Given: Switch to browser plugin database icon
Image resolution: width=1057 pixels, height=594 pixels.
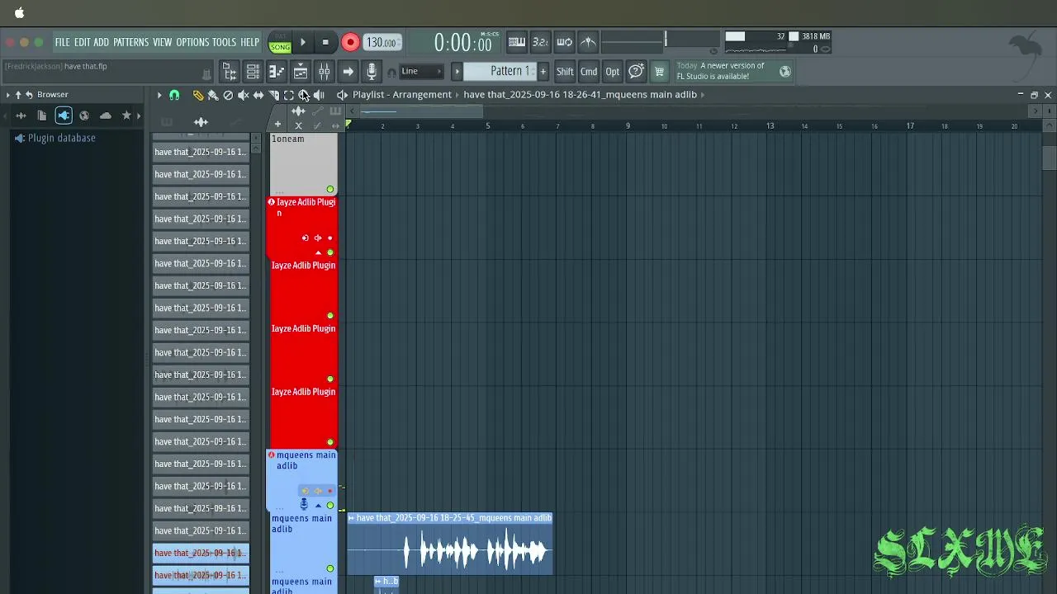Looking at the screenshot, I should (x=64, y=115).
